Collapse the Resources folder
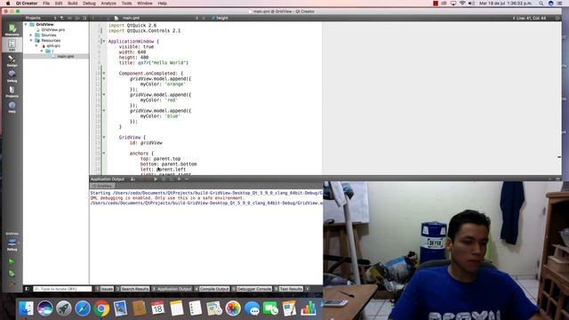Viewport: 569px width, 320px height. coord(31,40)
